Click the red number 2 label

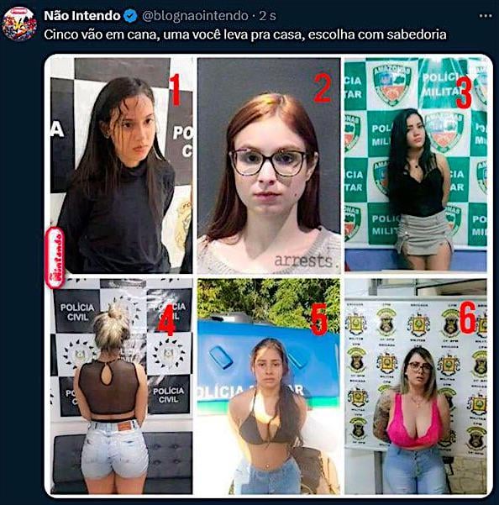[323, 87]
